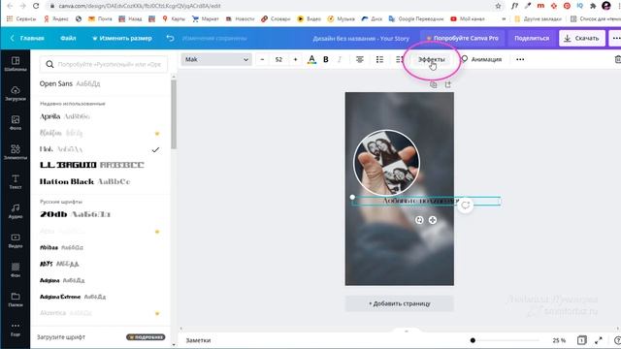This screenshot has width=621, height=349.
Task: Open the More sidebar option
Action: (x=16, y=329)
